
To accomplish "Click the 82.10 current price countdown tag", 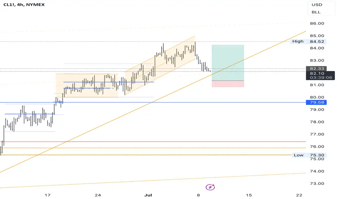I will [x=320, y=76].
